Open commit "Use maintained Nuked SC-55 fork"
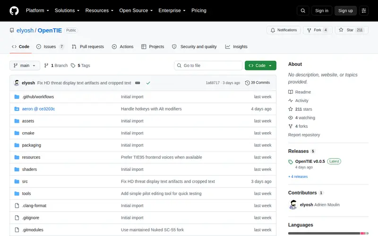The height and width of the screenshot is (236, 378). (152, 230)
